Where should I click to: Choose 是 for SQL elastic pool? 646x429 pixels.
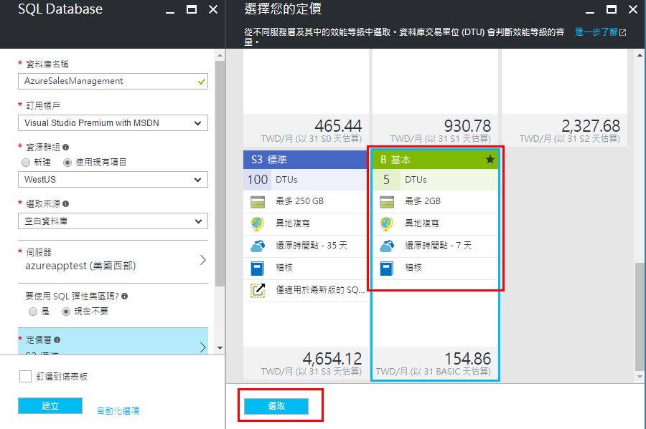coord(33,312)
